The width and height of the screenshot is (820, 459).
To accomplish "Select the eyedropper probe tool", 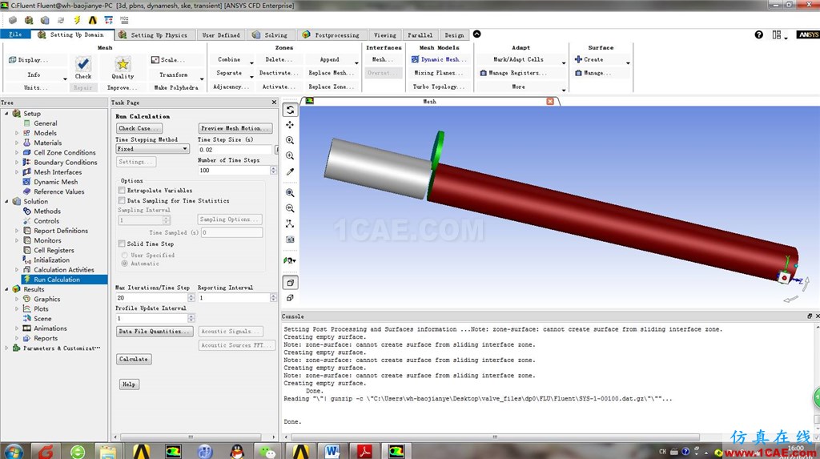I will 290,171.
